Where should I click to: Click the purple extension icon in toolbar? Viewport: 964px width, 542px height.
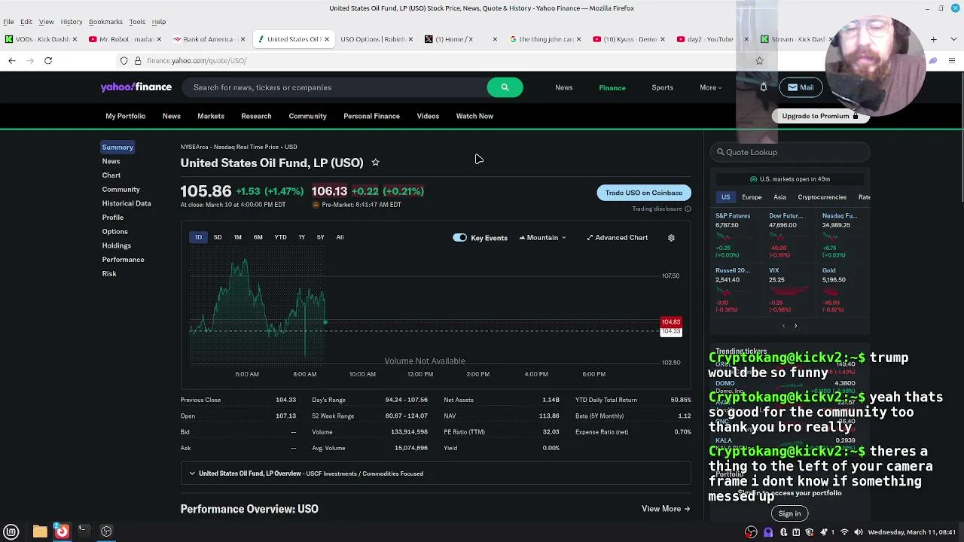[x=932, y=60]
